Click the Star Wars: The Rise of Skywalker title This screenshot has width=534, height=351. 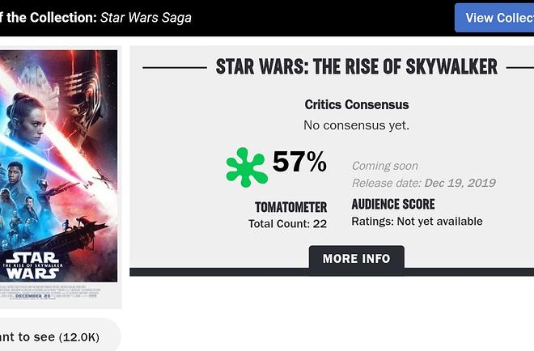[357, 66]
